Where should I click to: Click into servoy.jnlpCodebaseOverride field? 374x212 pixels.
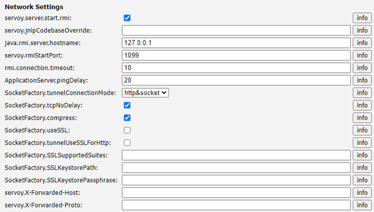(x=236, y=30)
